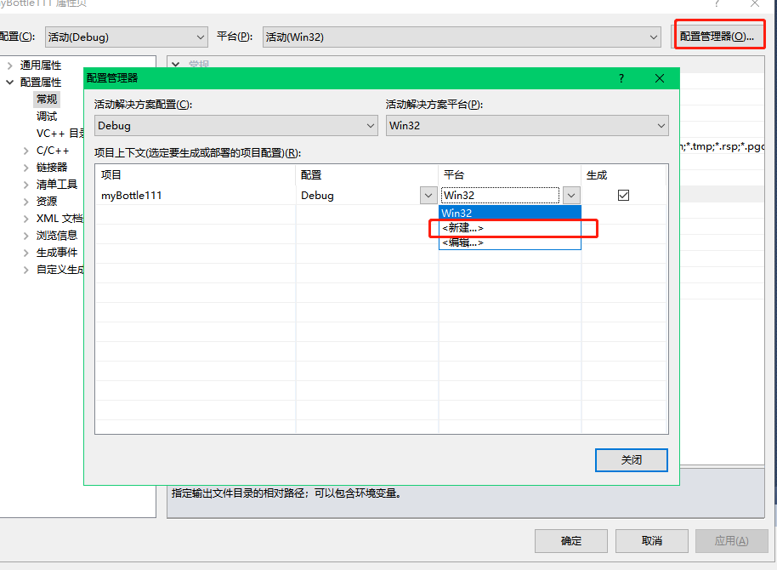The height and width of the screenshot is (570, 777).
Task: Toggle the 生成 checkbox for myBottle111
Action: tap(623, 196)
